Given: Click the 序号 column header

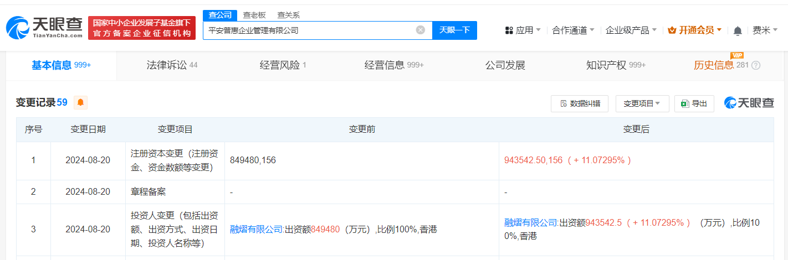Looking at the screenshot, I should [x=33, y=129].
